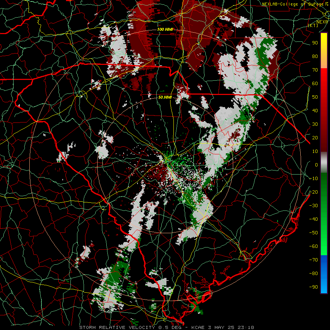
Task: Click the -70 value on velocity scale
Action: pyautogui.click(x=313, y=260)
